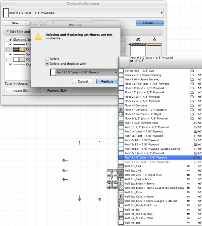Screen dimensions: 202x226
Task: Click roof icon on Roof 2x6 Joist row
Action: (x=195, y=153)
